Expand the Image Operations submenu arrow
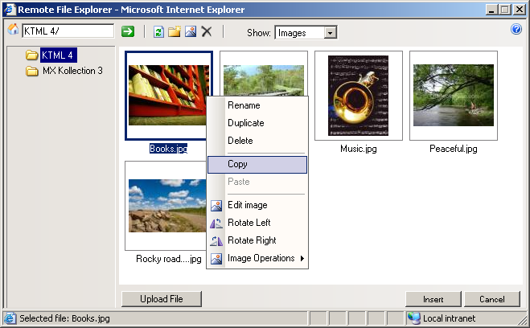530x328 pixels. [302, 258]
